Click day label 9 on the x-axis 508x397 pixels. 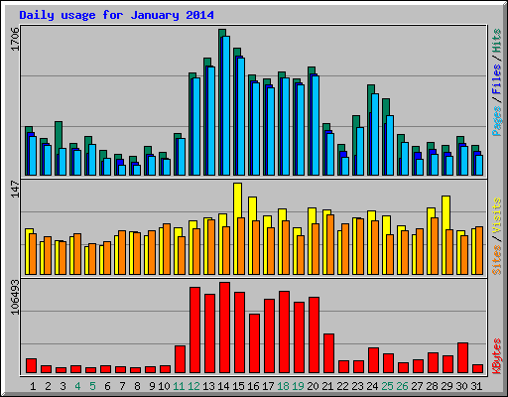click(x=152, y=386)
